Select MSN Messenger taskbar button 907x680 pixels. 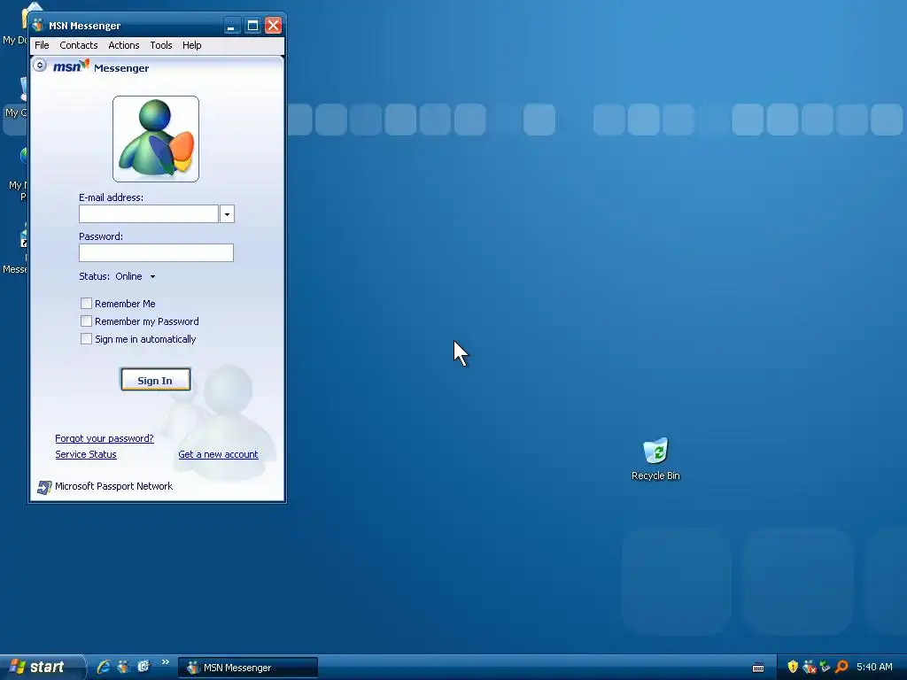coord(248,668)
